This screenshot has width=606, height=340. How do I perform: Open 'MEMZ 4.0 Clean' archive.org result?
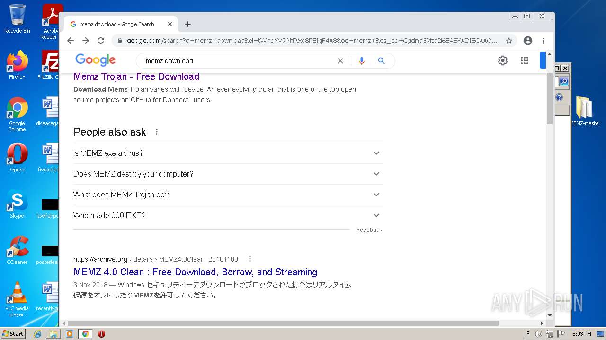coord(195,272)
